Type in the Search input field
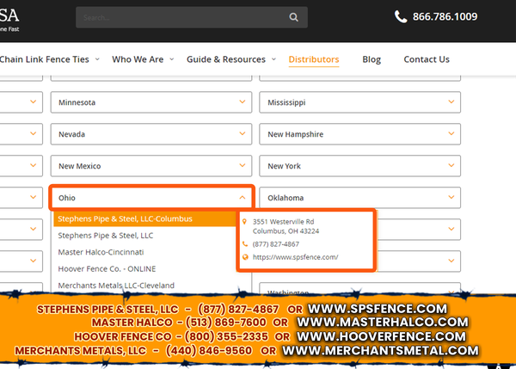The height and width of the screenshot is (369, 516). pyautogui.click(x=181, y=17)
